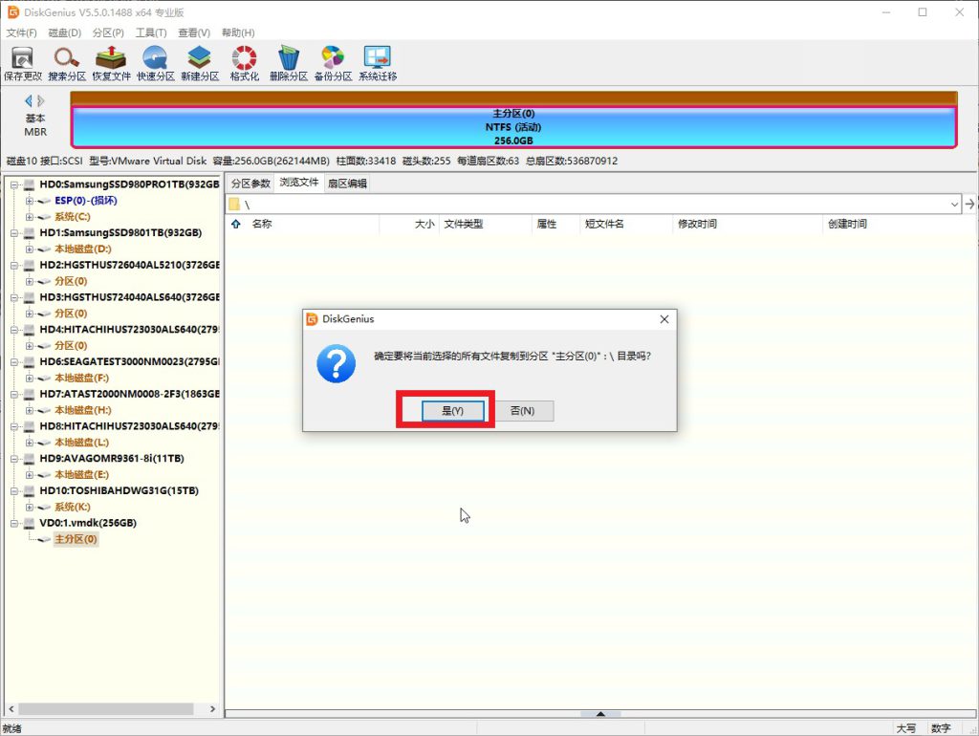Open the 备份分区 (Backup partition) tool
Screen dimensions: 979x736
point(333,62)
